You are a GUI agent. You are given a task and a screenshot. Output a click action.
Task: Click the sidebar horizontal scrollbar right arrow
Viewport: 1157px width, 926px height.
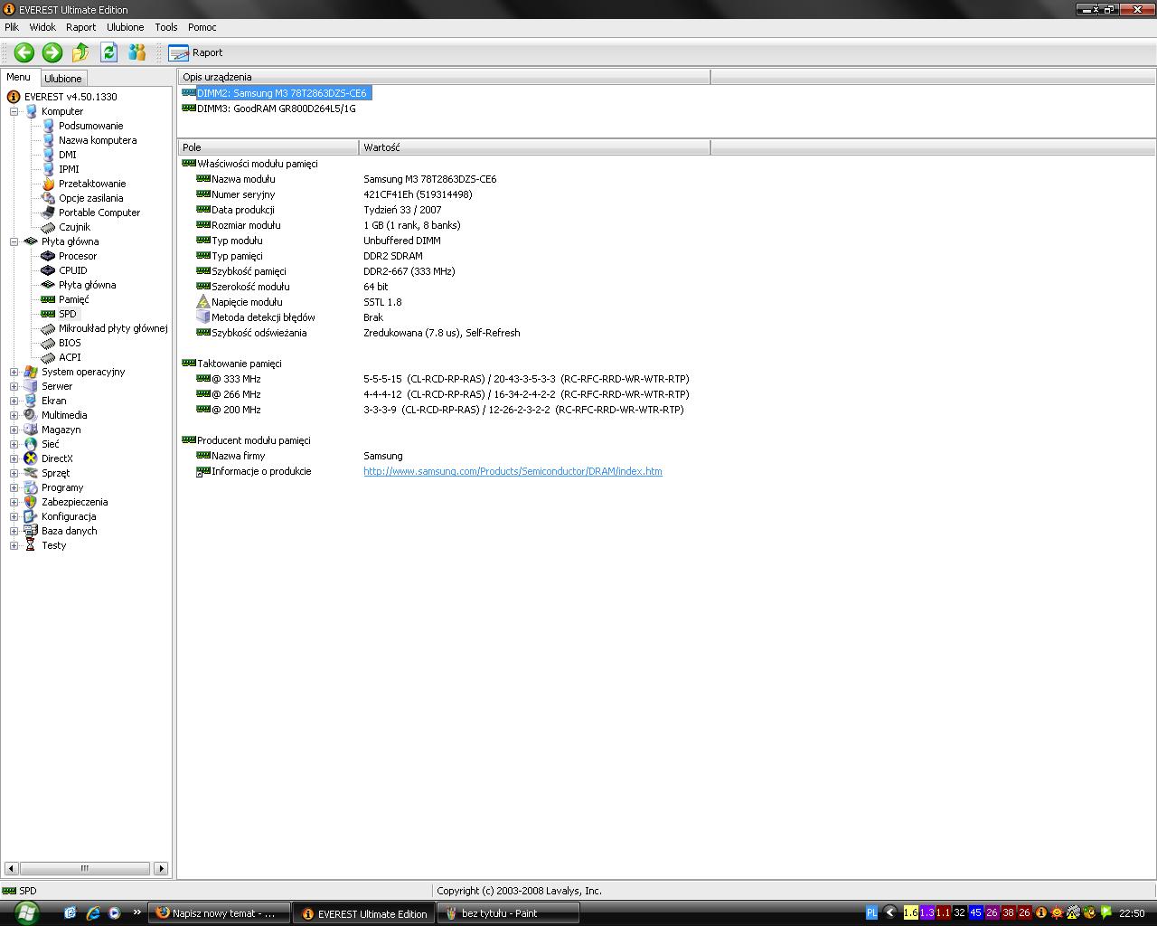click(161, 868)
